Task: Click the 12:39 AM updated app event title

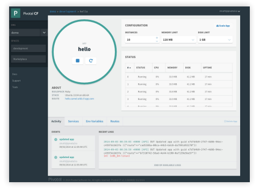Action: click(67, 139)
